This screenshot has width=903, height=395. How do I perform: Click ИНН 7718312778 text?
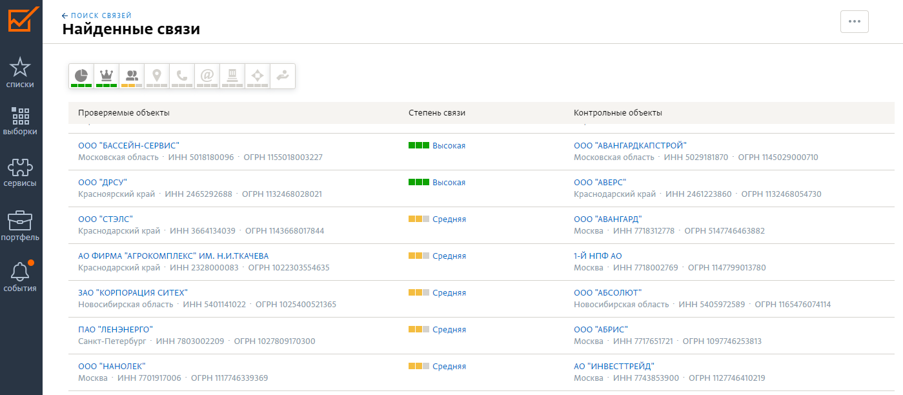644,231
